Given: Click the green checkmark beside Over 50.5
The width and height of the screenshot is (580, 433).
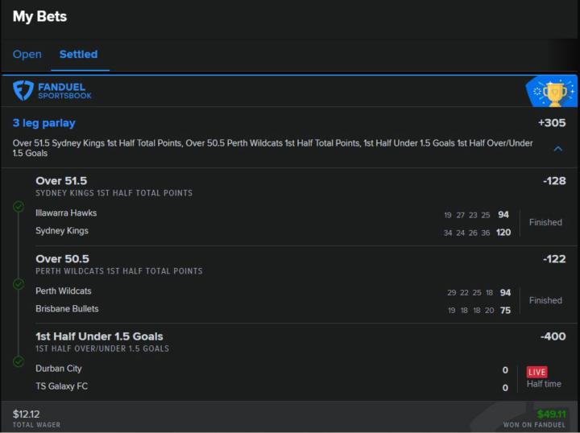Looking at the screenshot, I should point(19,284).
